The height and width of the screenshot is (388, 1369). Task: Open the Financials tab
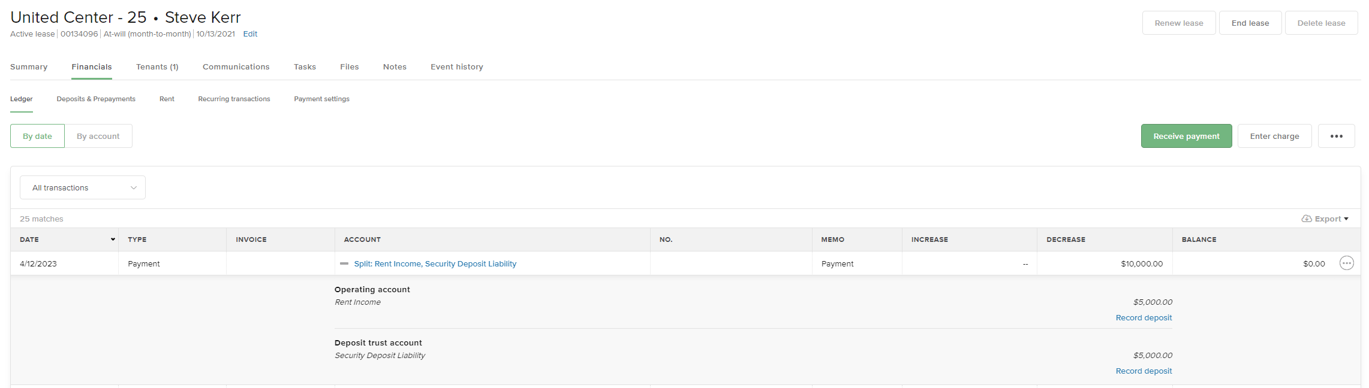92,67
